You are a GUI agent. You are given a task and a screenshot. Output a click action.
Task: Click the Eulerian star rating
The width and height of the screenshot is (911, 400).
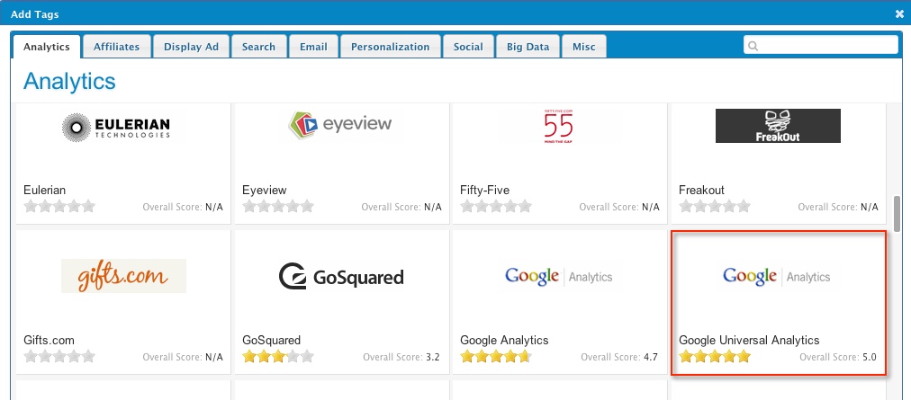pyautogui.click(x=59, y=206)
